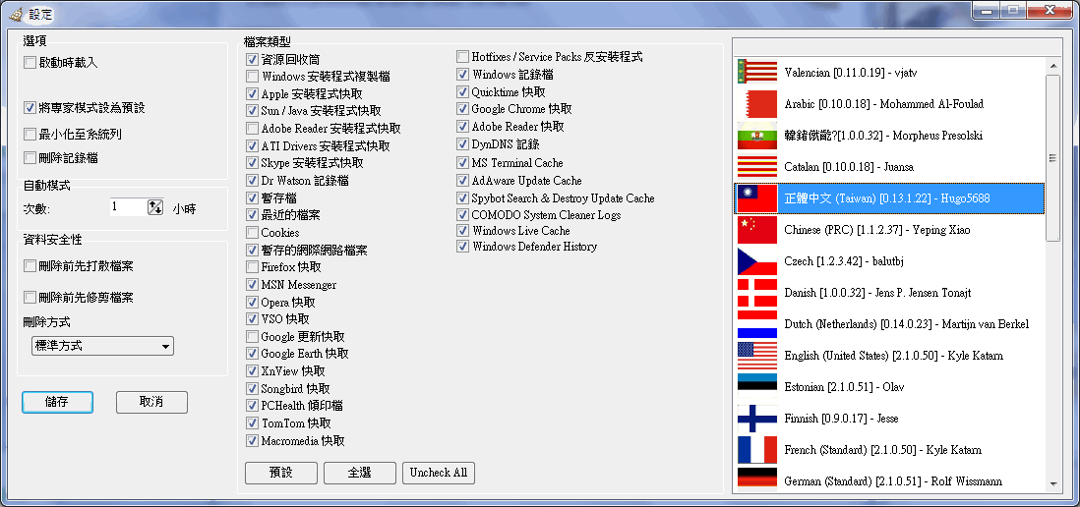Screen dimensions: 1080x507
Task: Check the Cookies file type
Action: tap(252, 233)
